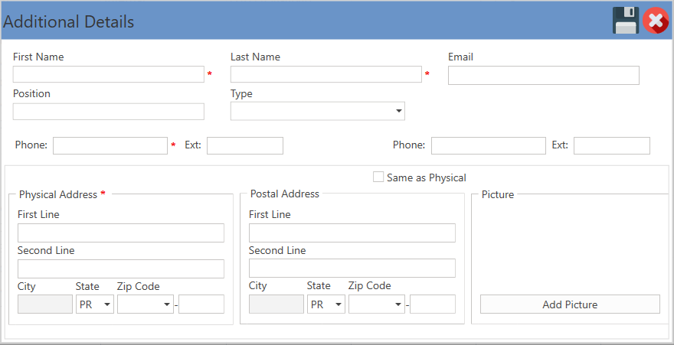Click the Physical Address Second Line field
674x345 pixels.
pos(121,269)
